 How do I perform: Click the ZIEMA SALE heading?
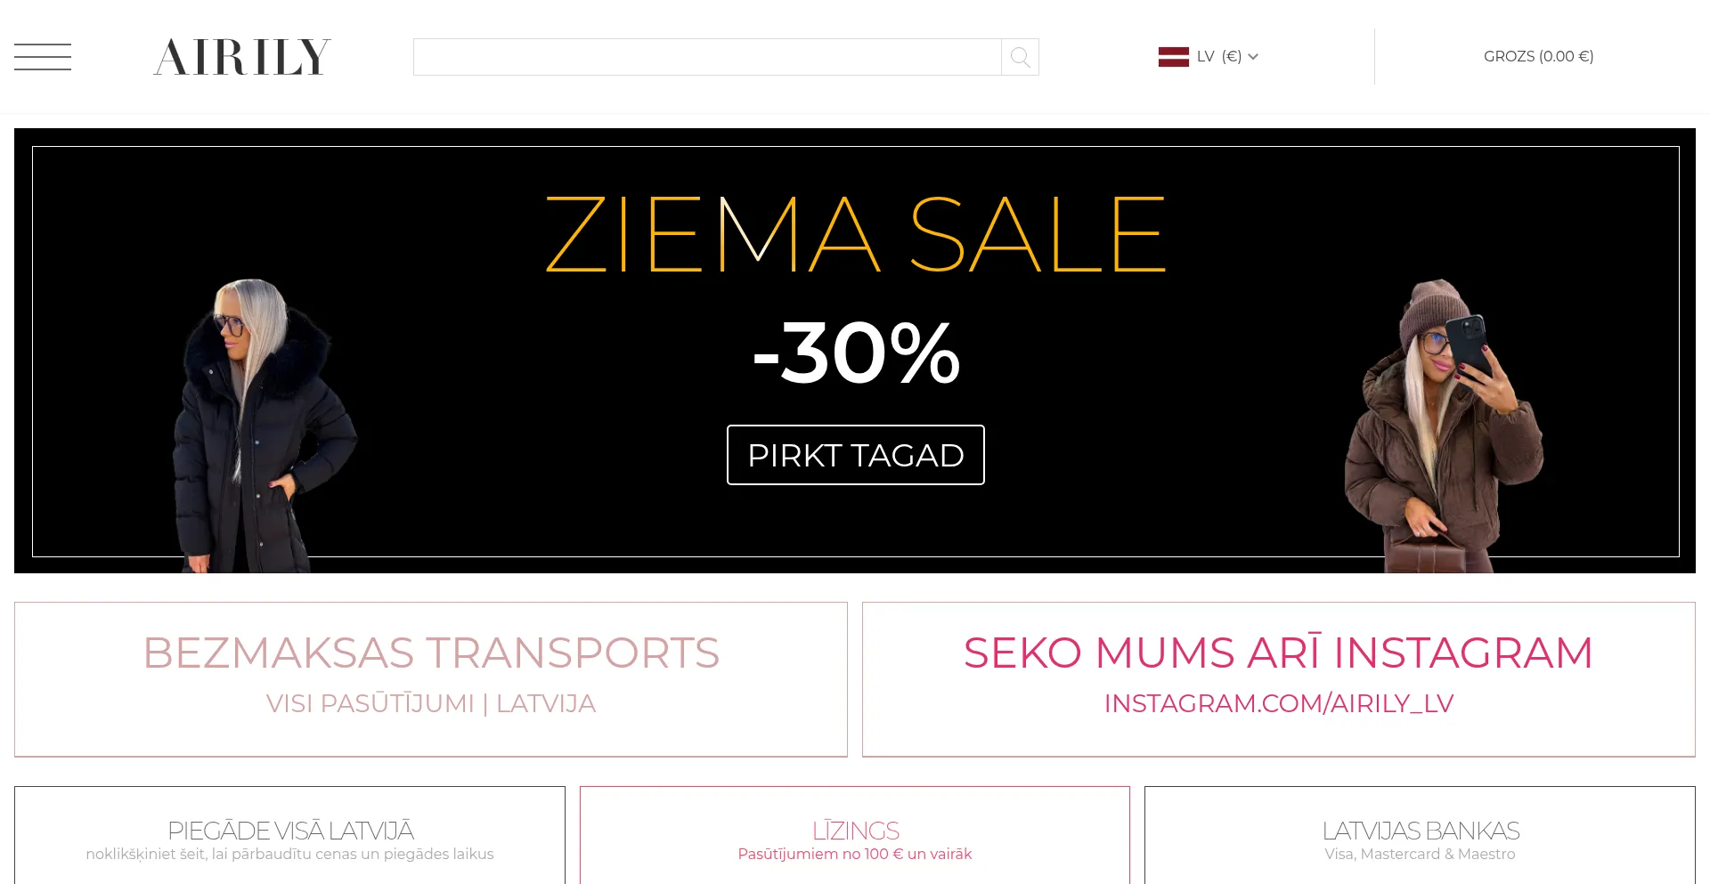click(855, 235)
